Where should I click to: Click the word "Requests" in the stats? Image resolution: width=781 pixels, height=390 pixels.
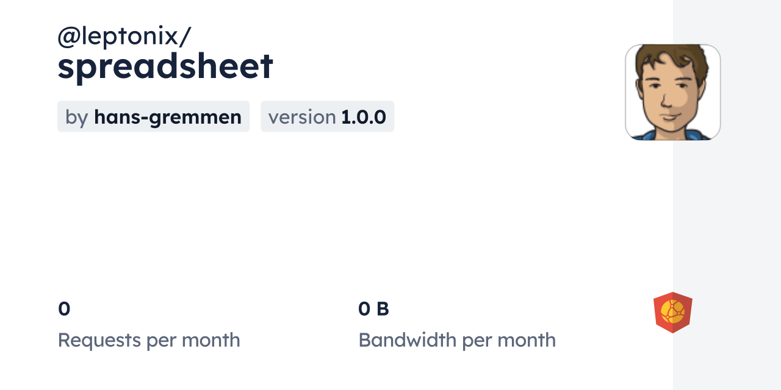99,340
